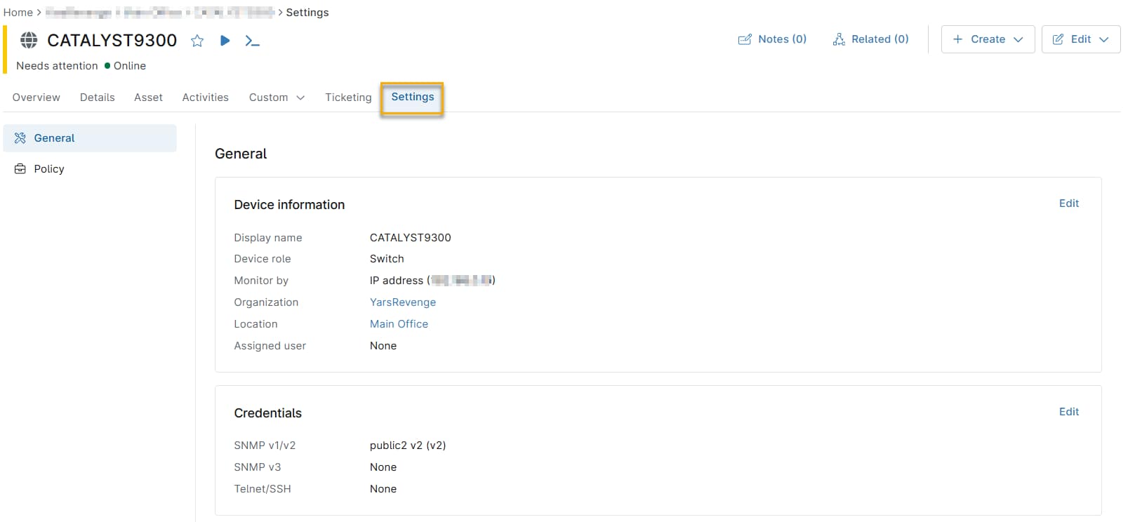Expand the Edit dropdown in header
This screenshot has height=522, width=1128.
(x=1080, y=39)
